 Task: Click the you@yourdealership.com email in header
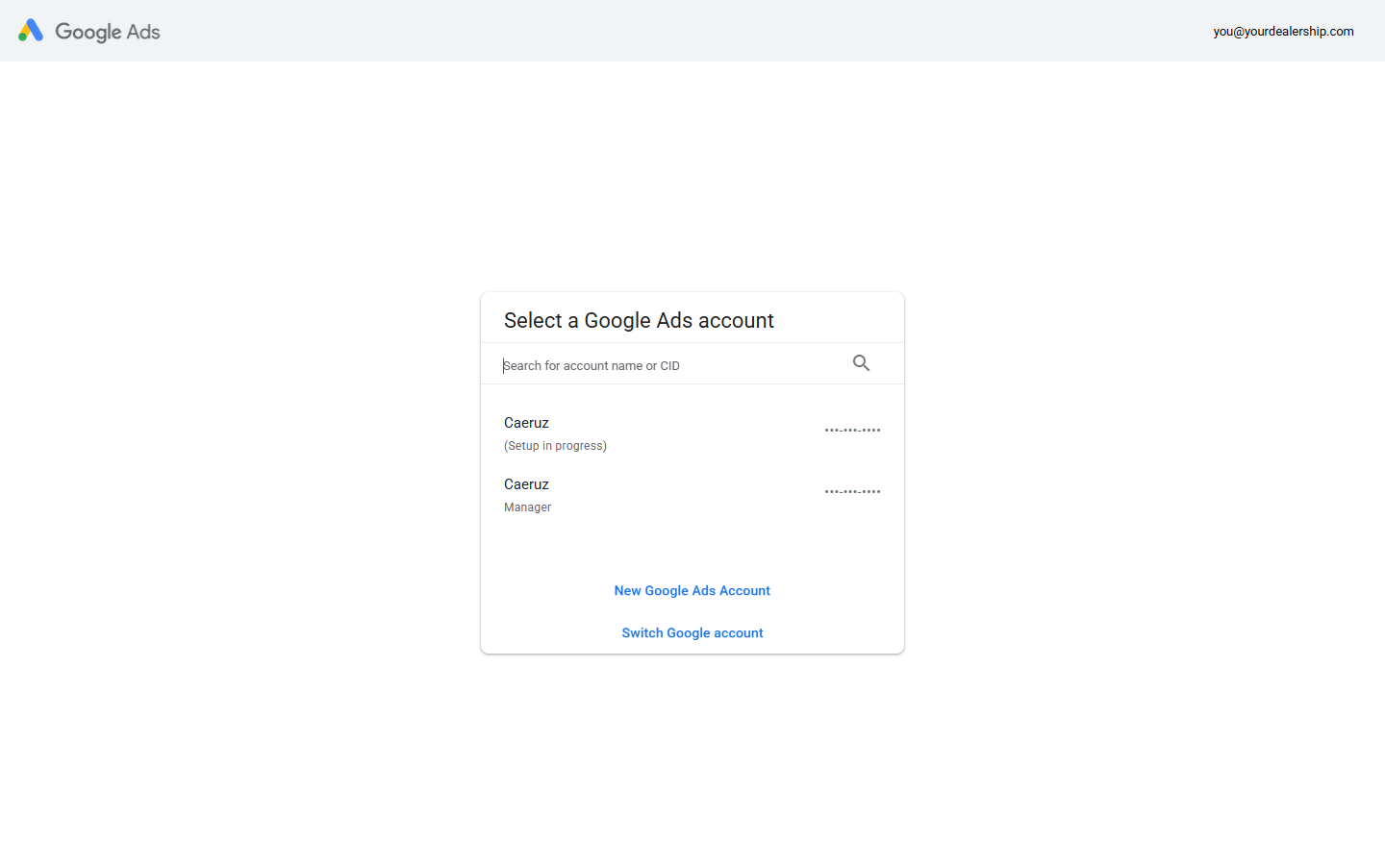pos(1283,32)
